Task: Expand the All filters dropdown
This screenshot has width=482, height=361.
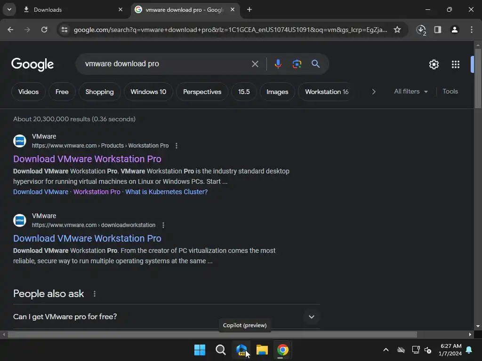Action: [410, 92]
